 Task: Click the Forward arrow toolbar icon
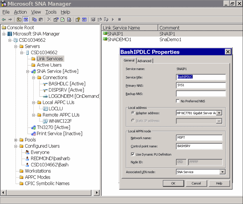[10, 19]
